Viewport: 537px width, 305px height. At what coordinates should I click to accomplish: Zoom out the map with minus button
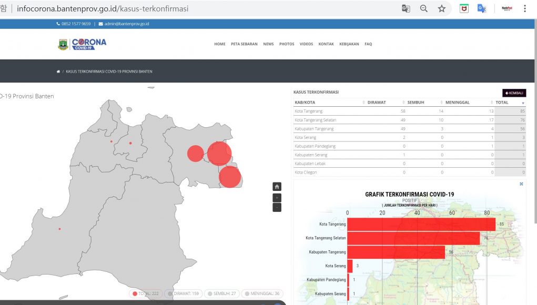[277, 207]
